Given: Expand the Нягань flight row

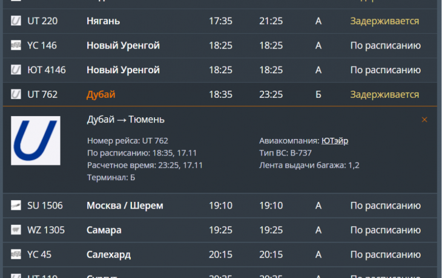Looking at the screenshot, I should tap(103, 21).
